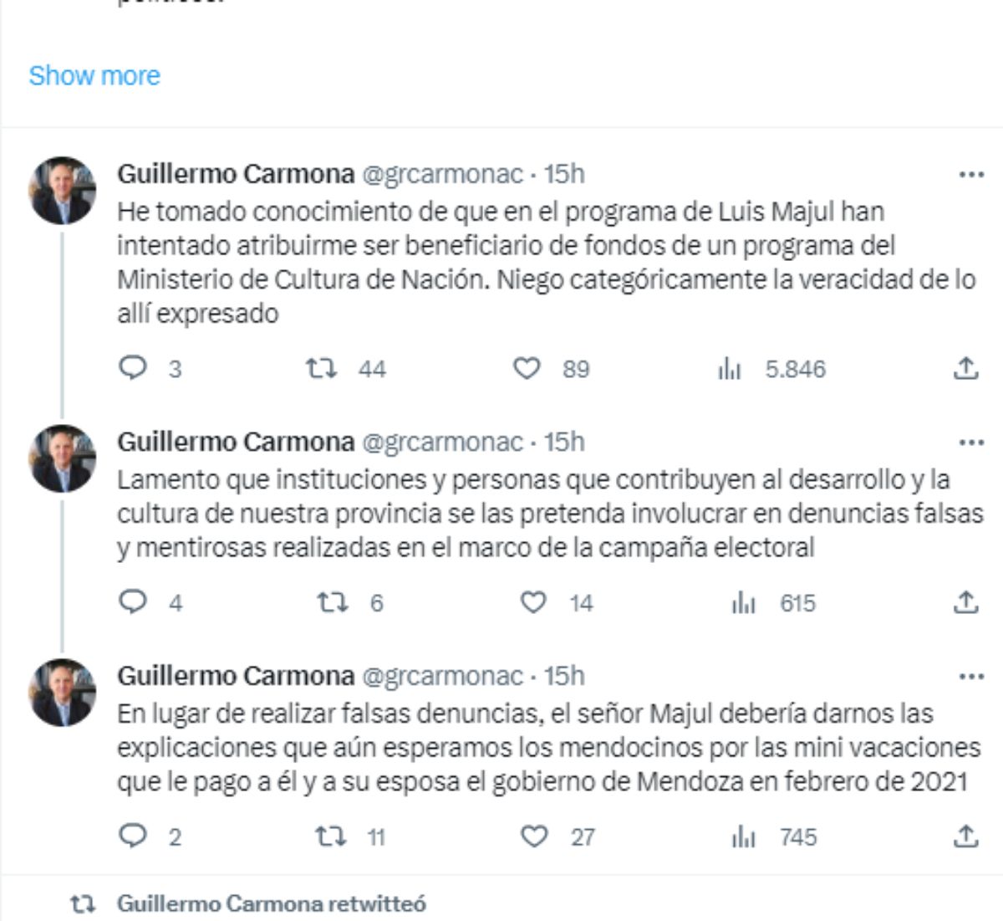1003x921 pixels.
Task: Click the 'Show more' link
Action: pos(94,75)
